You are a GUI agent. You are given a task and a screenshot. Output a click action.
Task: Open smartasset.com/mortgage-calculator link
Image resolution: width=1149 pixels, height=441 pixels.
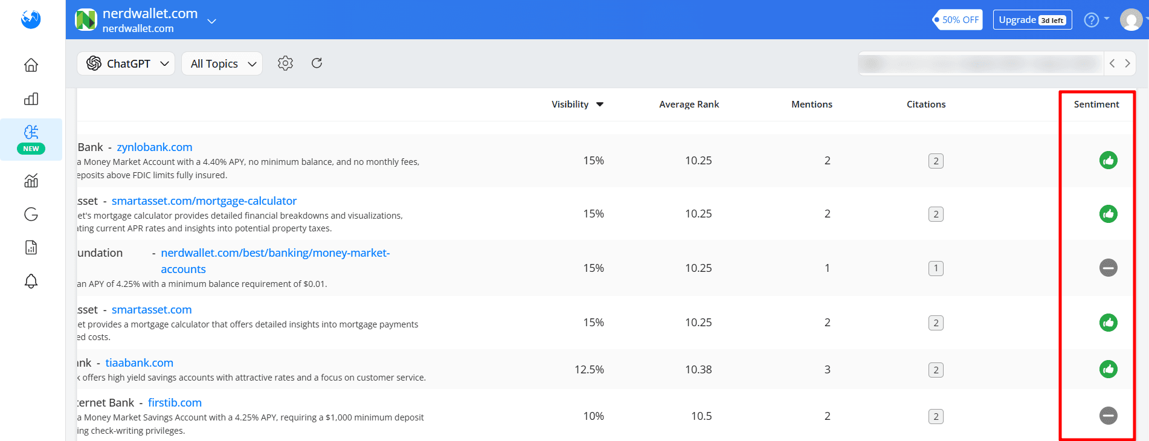click(204, 201)
